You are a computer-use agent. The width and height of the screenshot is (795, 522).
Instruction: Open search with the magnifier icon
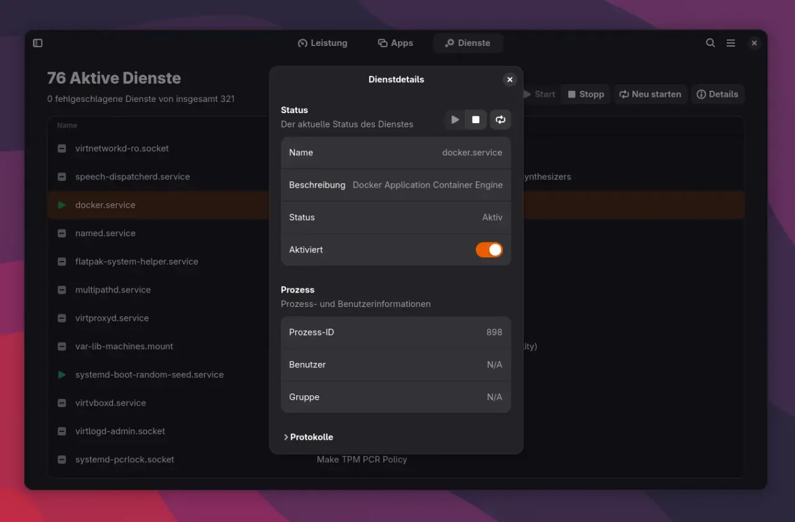(711, 43)
